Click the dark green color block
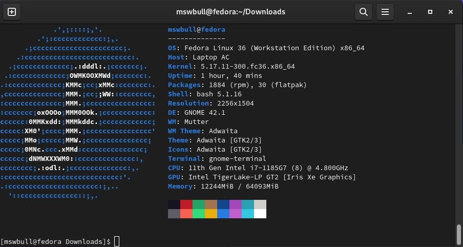463x247 pixels. [199, 204]
